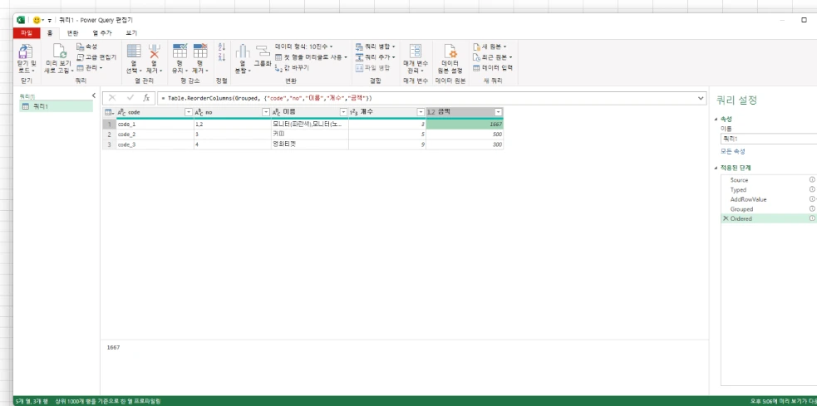Open the 열 추가 ribbon tab

[102, 33]
